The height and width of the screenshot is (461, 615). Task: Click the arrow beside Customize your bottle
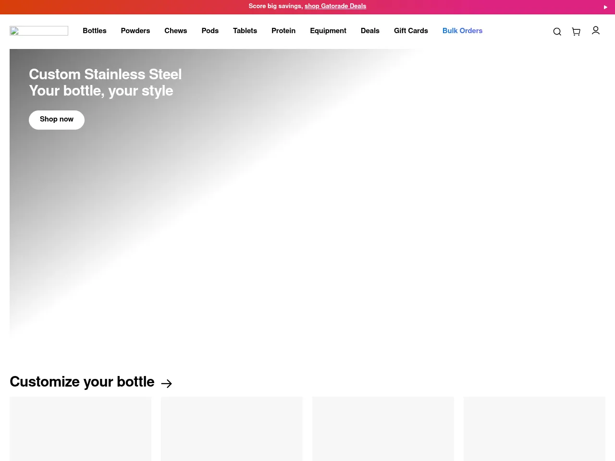[x=166, y=383]
